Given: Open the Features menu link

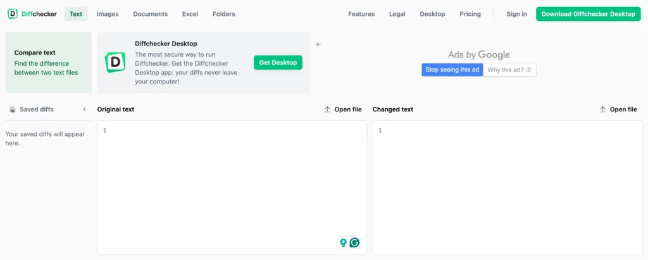Looking at the screenshot, I should tap(361, 14).
